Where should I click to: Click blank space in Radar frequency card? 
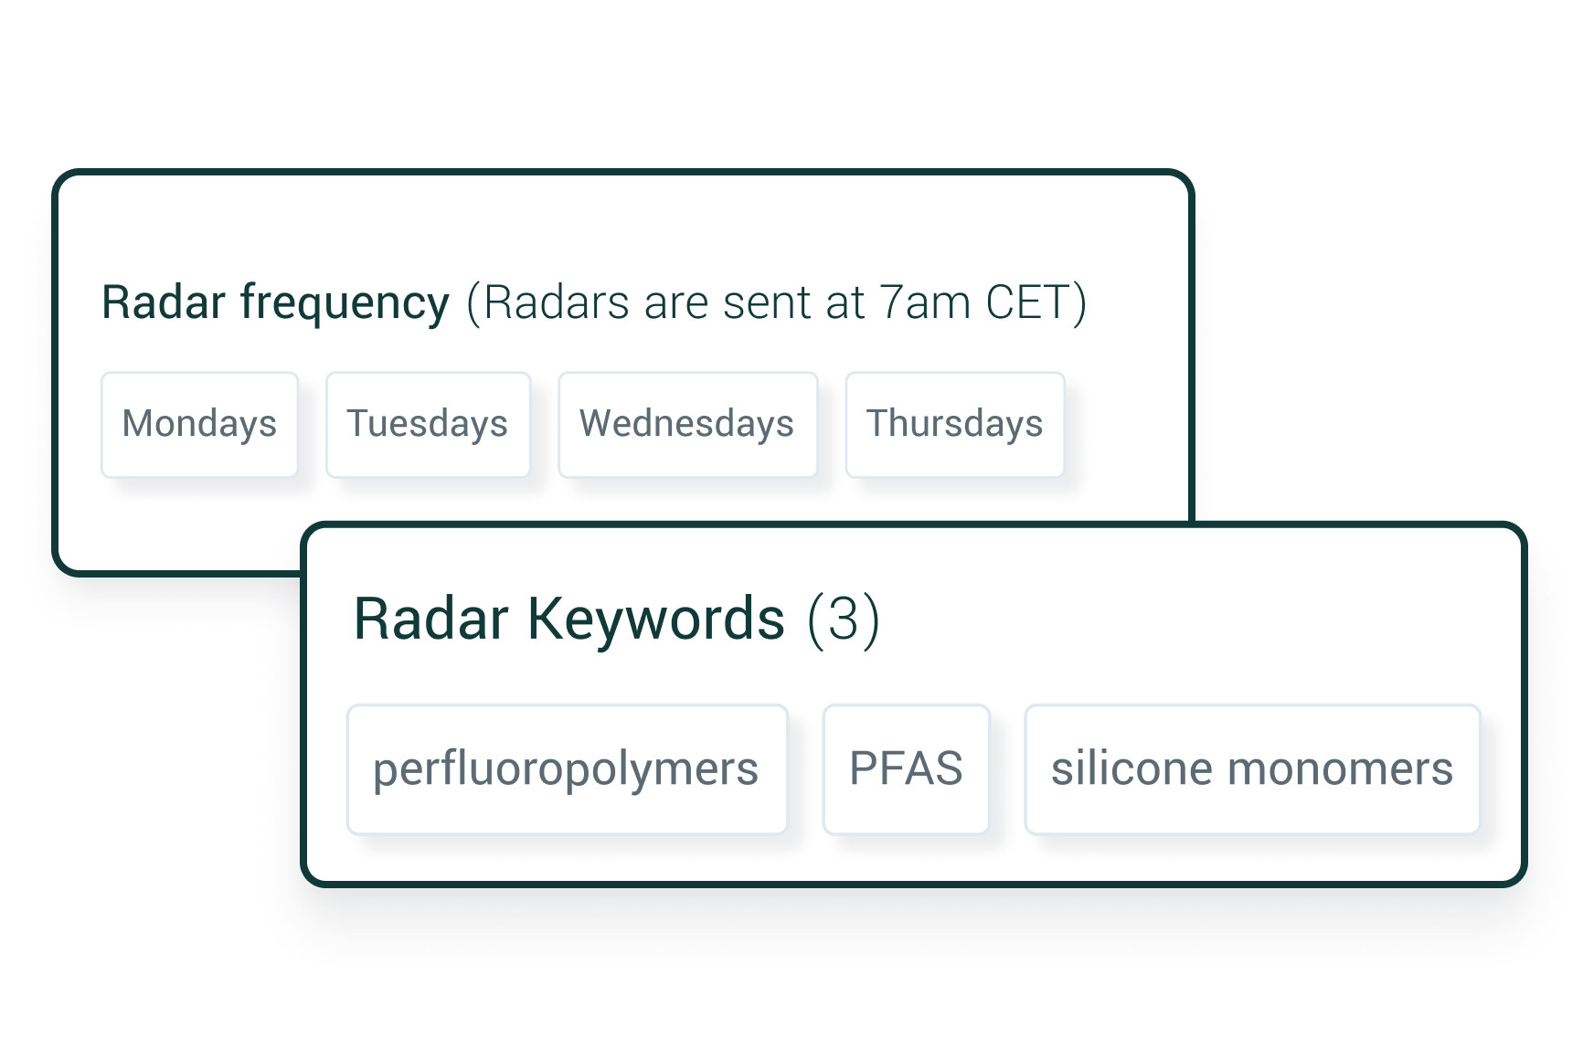(x=640, y=228)
